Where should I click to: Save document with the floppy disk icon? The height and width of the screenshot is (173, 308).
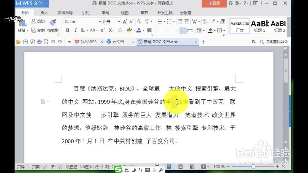25,42
